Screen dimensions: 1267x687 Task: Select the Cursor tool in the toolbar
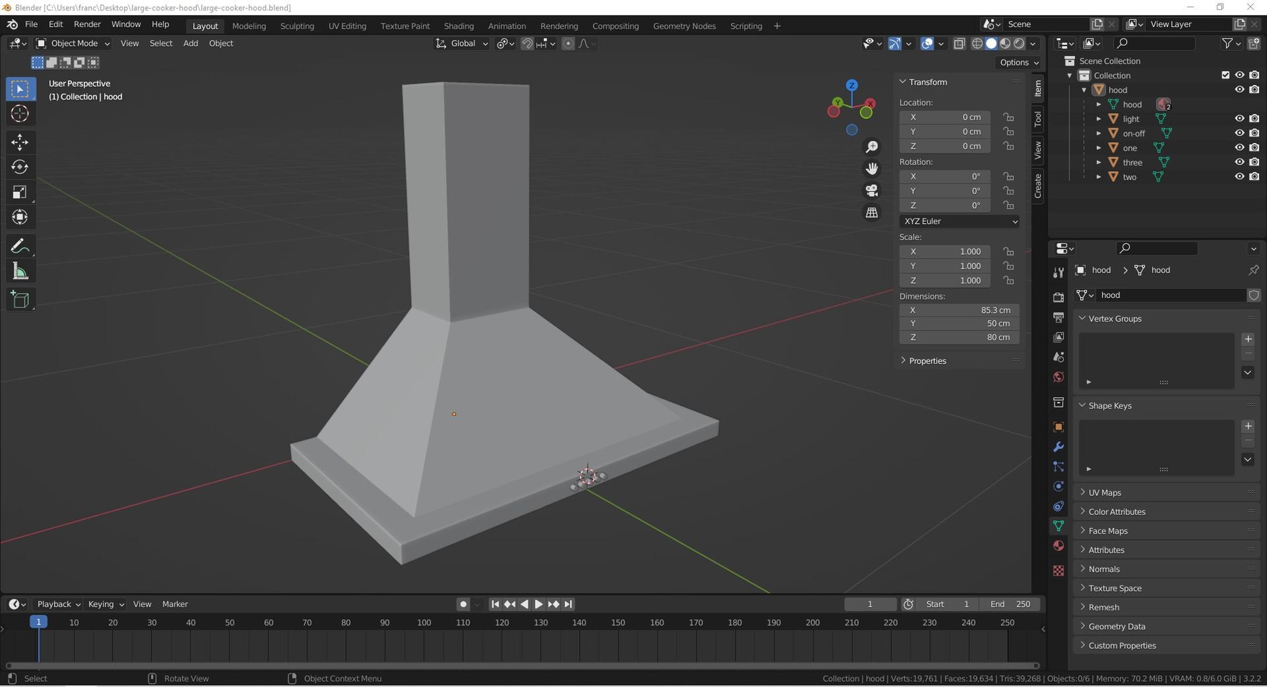click(20, 113)
